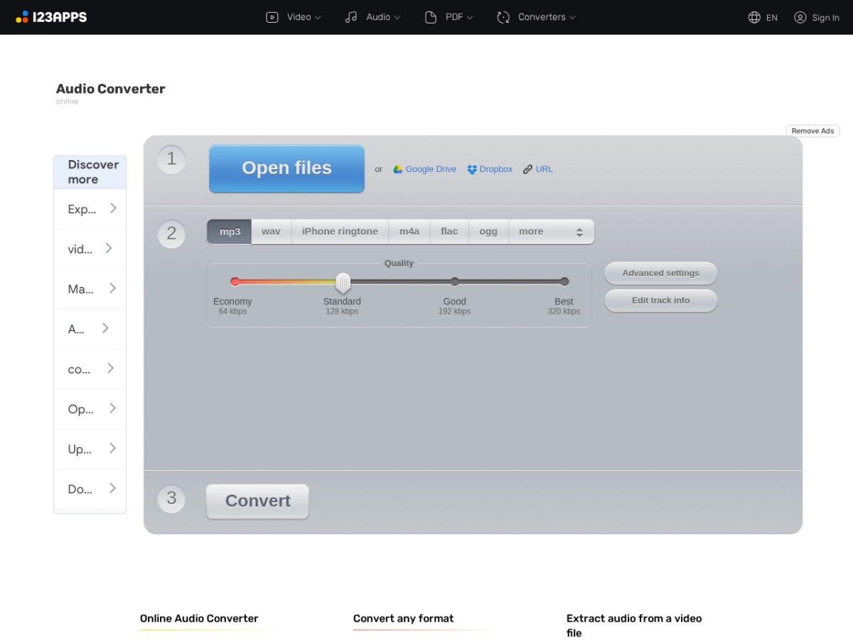Click the Google Drive link
Viewport: 853px width, 640px height.
[431, 169]
